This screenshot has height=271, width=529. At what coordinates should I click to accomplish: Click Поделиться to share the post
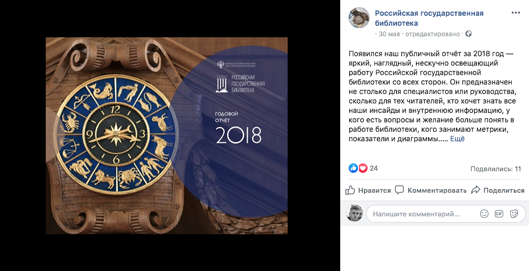497,190
